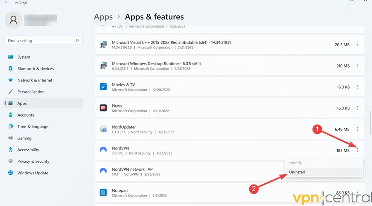Click the 210 MB size value
Screen dimensions: 372x206
343,66
